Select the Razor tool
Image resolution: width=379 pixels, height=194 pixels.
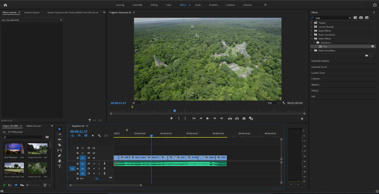(60, 145)
